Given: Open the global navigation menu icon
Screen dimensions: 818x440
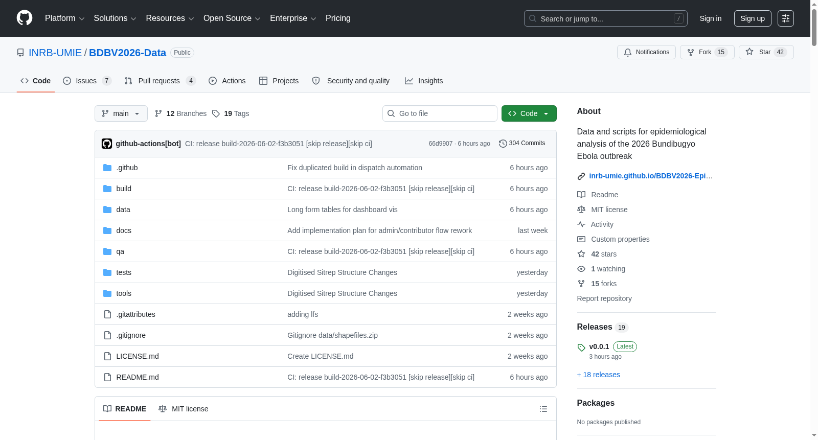Looking at the screenshot, I should pyautogui.click(x=786, y=18).
